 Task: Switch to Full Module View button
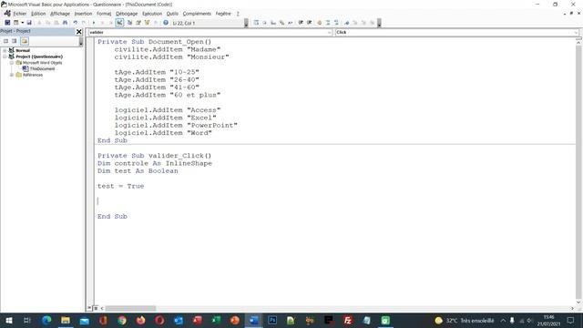[96, 308]
